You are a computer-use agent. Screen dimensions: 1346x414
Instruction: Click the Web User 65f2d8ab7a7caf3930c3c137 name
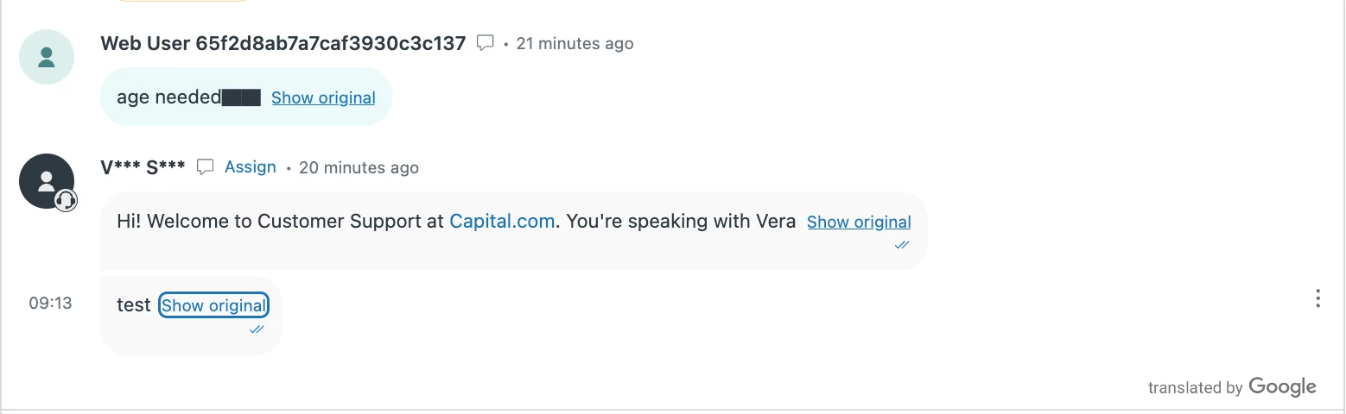(283, 43)
